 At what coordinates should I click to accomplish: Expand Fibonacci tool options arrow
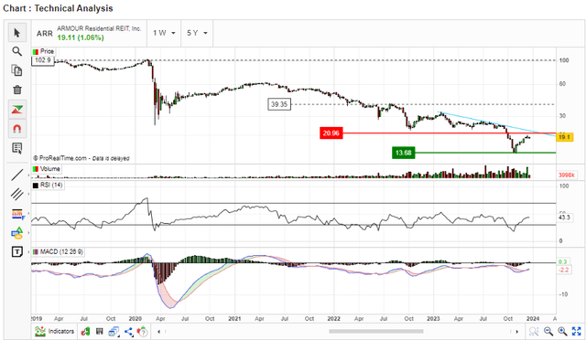pos(28,214)
